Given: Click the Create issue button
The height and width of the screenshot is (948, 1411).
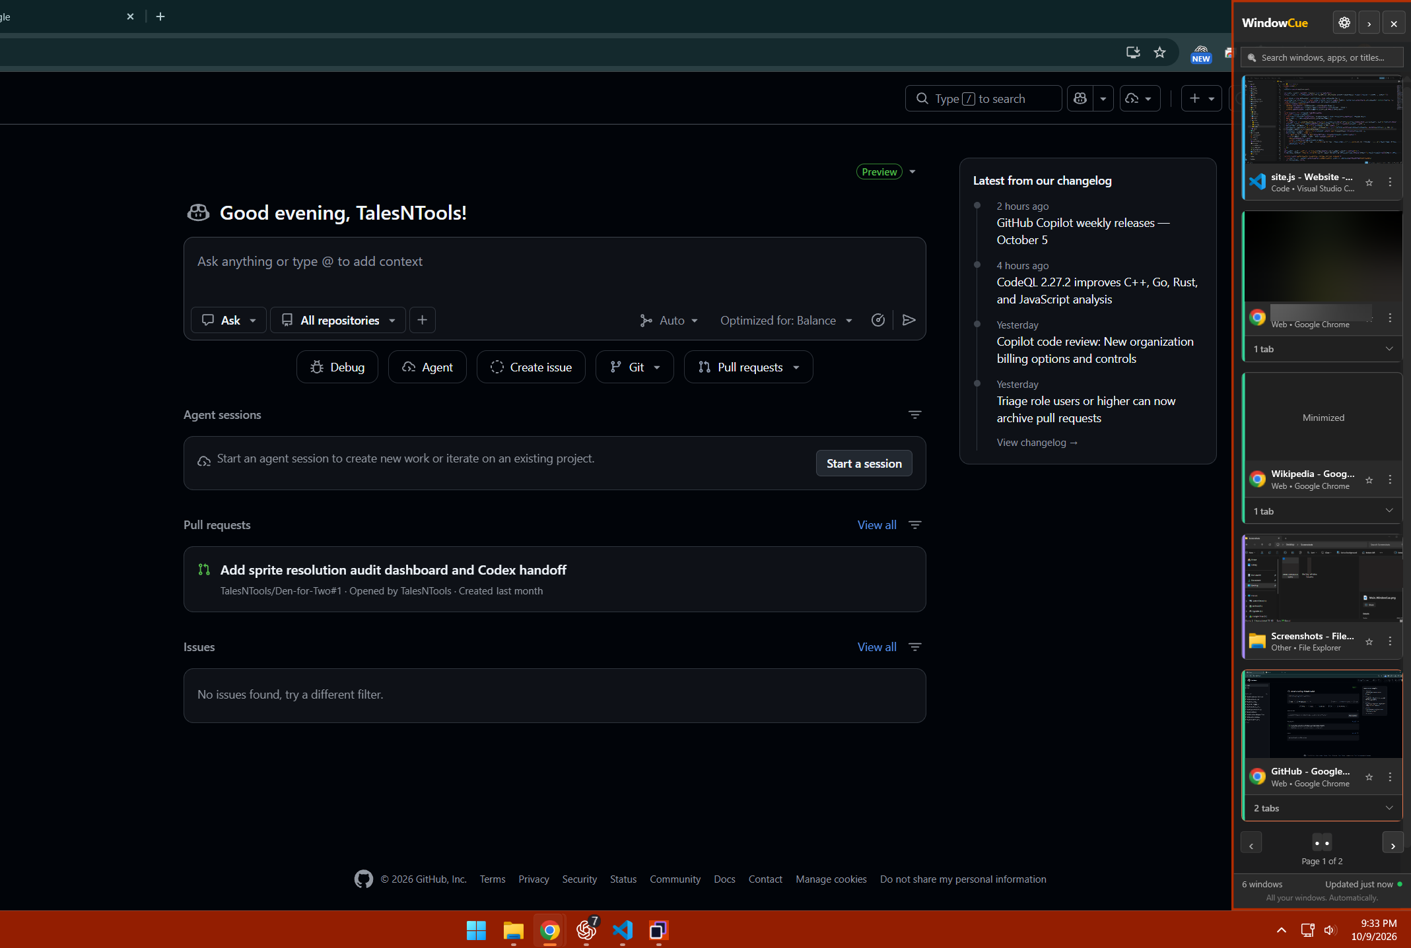Looking at the screenshot, I should click(531, 367).
